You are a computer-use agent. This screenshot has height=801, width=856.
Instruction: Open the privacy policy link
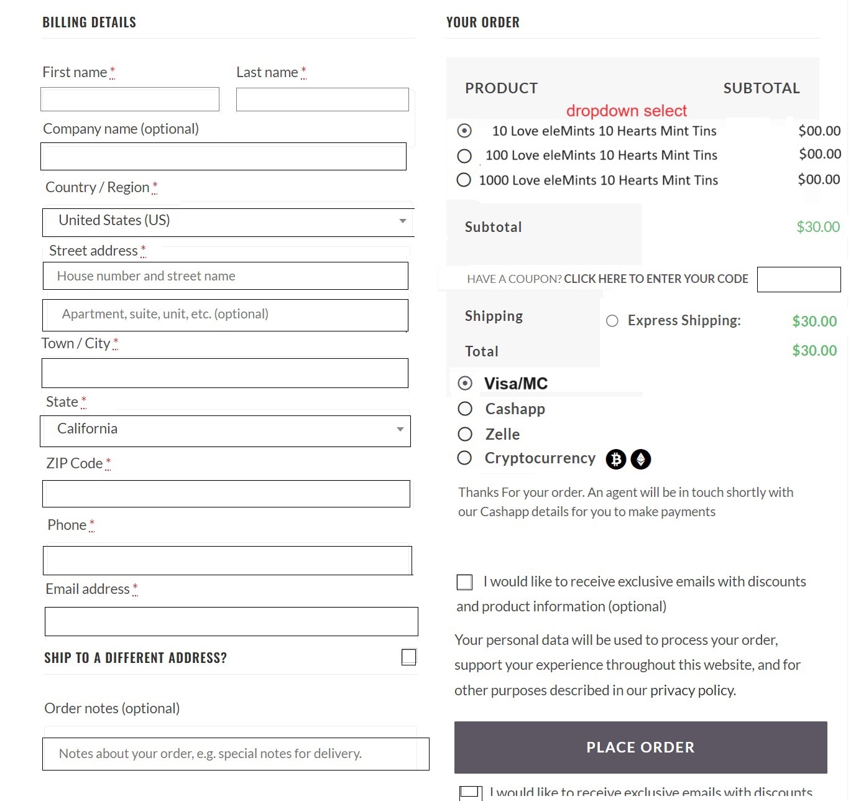[x=693, y=690]
